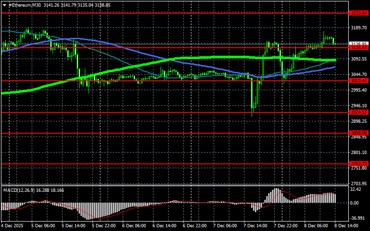Select the 3233.64 red price level tag
The width and height of the screenshot is (370, 231).
tap(359, 13)
